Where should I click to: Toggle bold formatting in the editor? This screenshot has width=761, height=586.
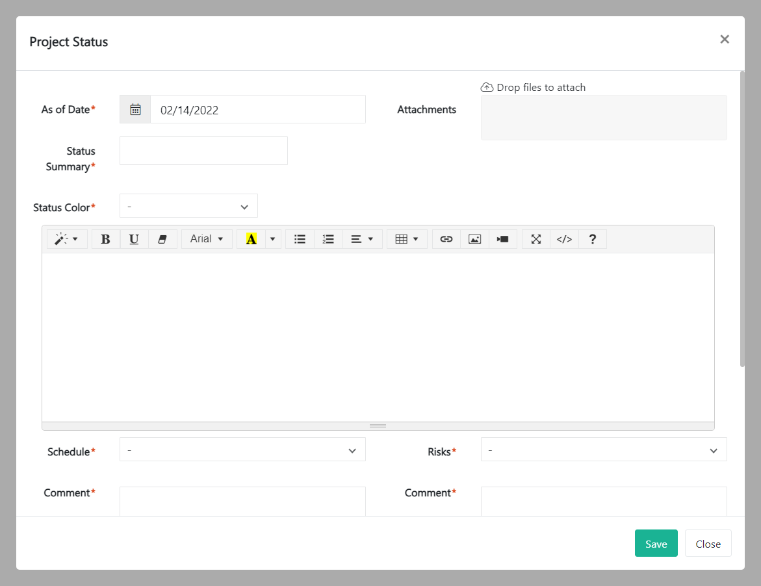105,239
